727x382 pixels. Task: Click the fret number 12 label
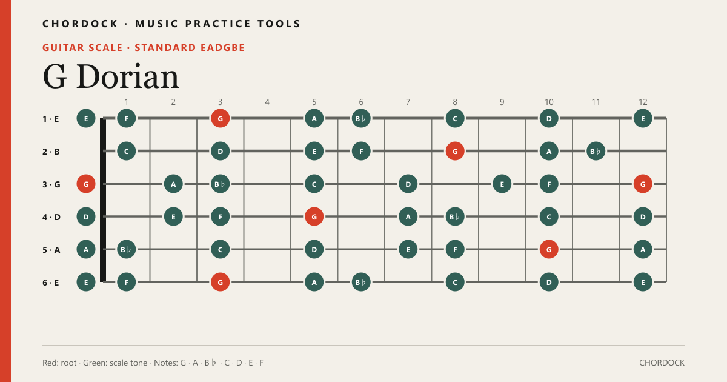coord(643,102)
